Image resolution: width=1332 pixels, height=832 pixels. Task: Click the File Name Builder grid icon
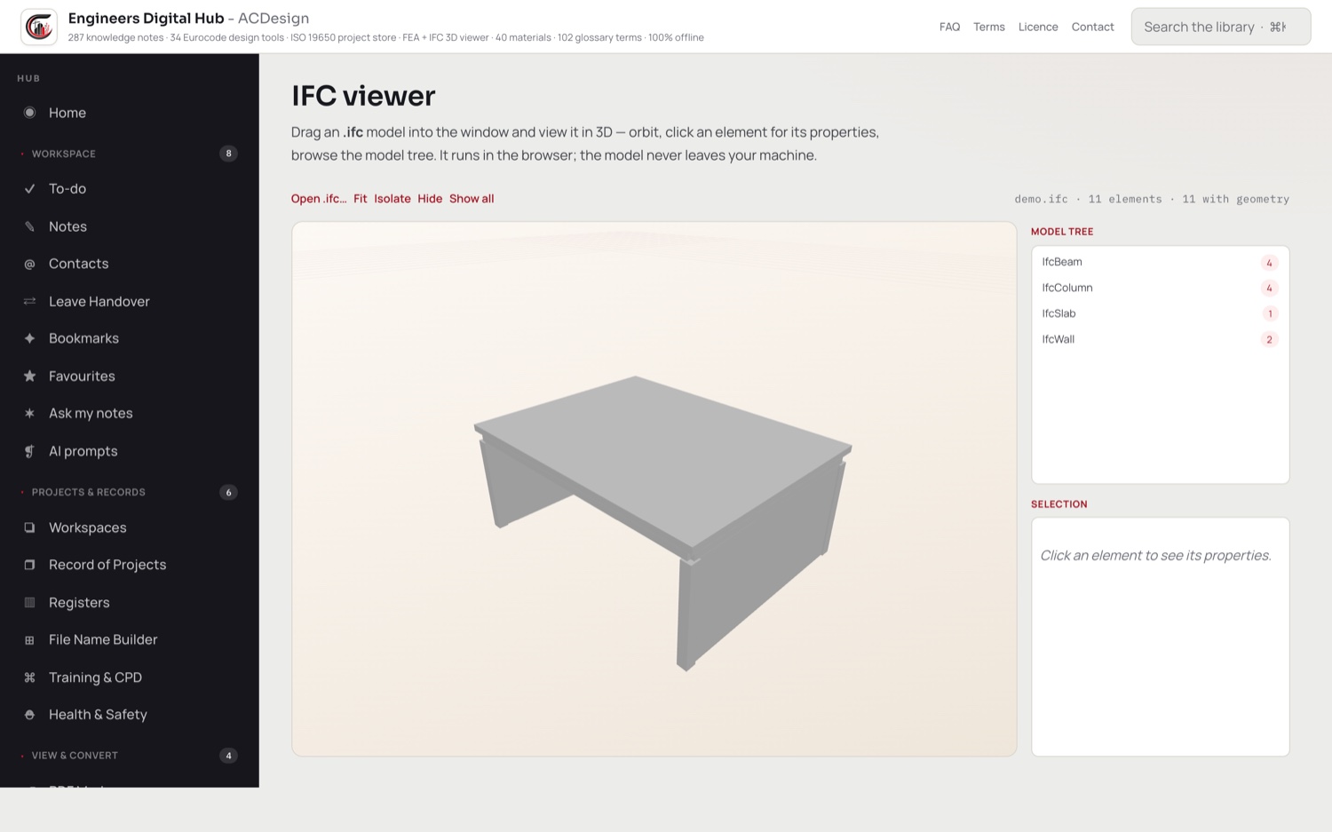pyautogui.click(x=29, y=639)
